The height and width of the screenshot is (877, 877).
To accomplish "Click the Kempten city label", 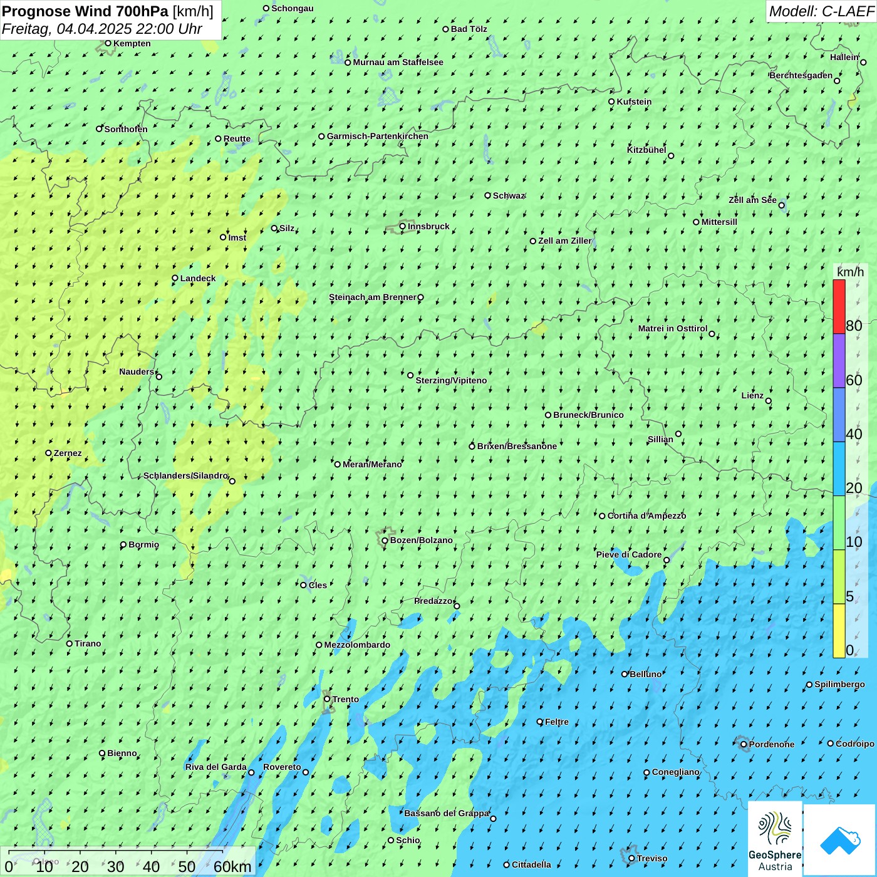I will tap(132, 43).
